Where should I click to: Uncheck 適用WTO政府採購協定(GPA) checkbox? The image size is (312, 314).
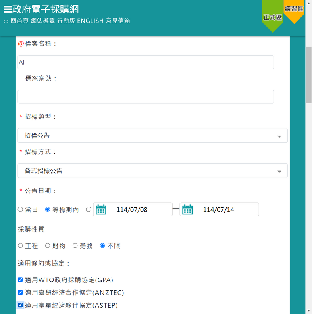tap(21, 280)
